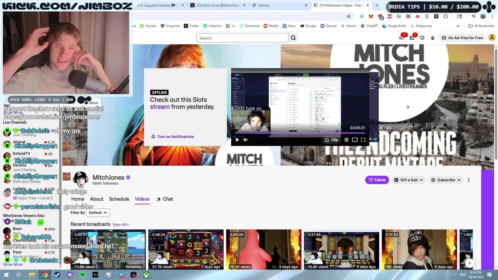Screen dimensions: 498x280
Task: Show next recent broadcasts with arrow
Action: pyautogui.click(x=469, y=263)
